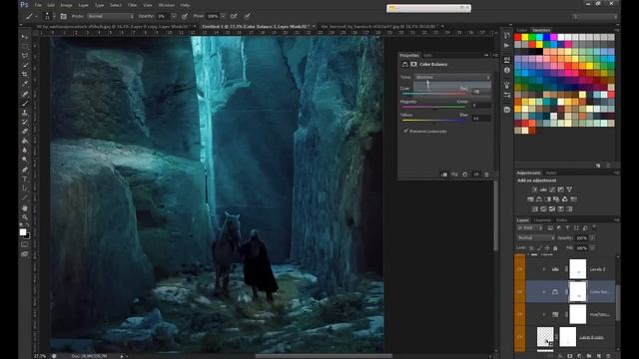Screen dimensions: 639x359
Task: Select the Lasso tool
Action: (x=25, y=56)
